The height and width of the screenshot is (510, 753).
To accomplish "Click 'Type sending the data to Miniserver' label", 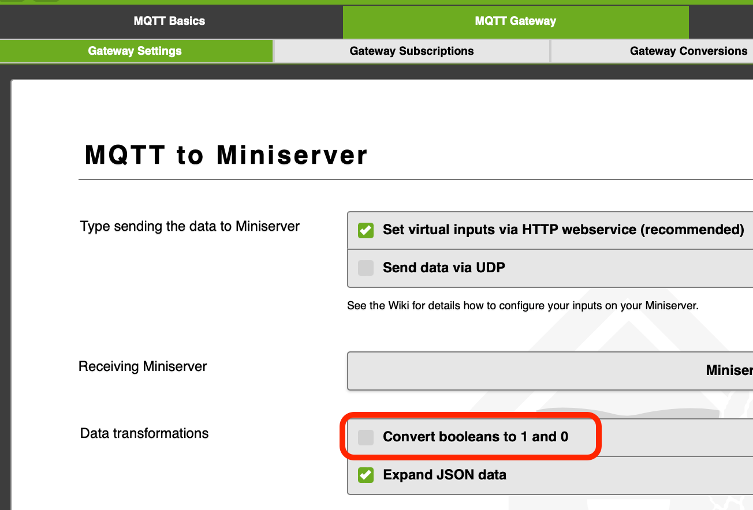I will (190, 226).
